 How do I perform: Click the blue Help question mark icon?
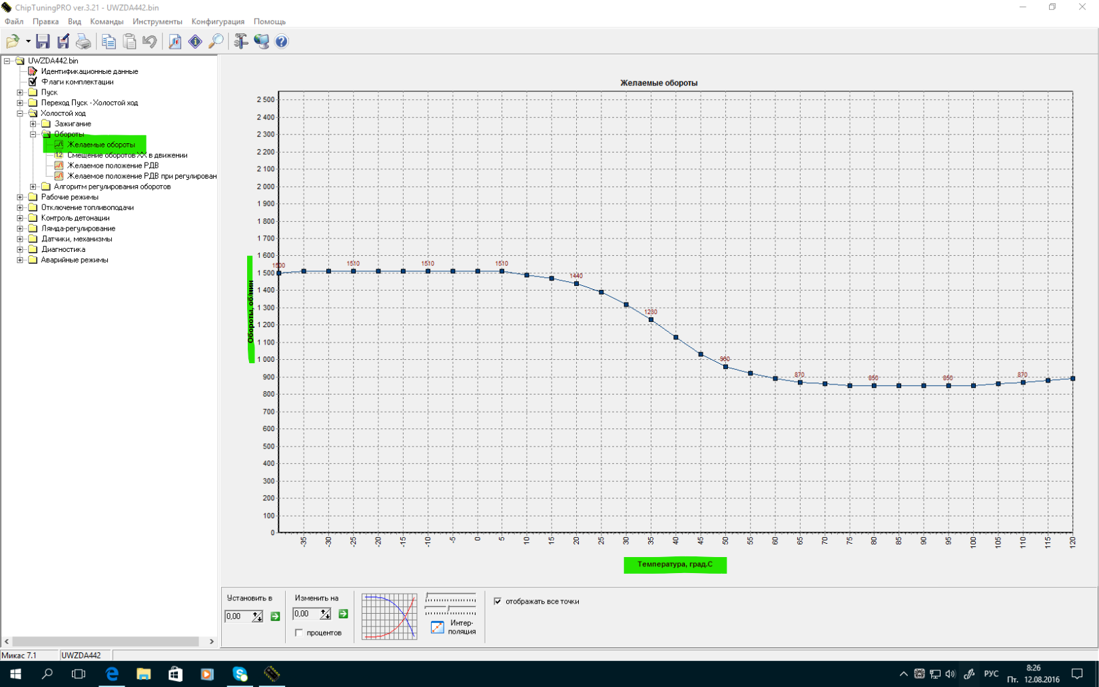[282, 41]
